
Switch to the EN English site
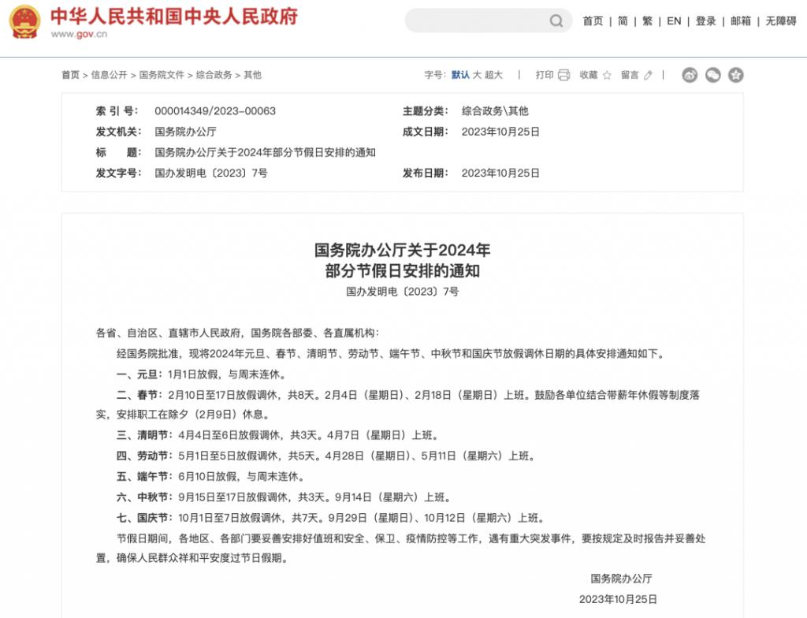(x=674, y=21)
